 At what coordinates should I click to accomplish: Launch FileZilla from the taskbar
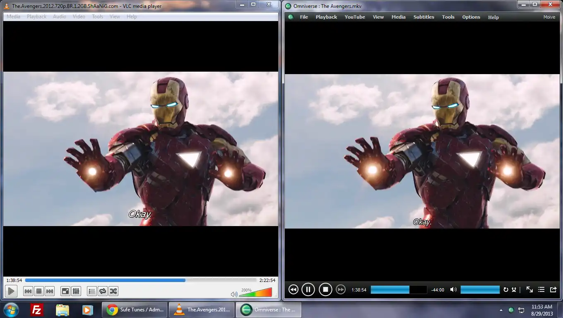pyautogui.click(x=37, y=310)
